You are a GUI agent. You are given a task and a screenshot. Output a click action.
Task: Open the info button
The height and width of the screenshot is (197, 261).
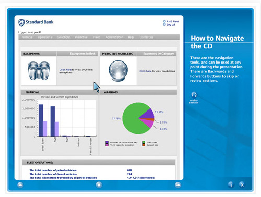pyautogui.click(x=231, y=185)
